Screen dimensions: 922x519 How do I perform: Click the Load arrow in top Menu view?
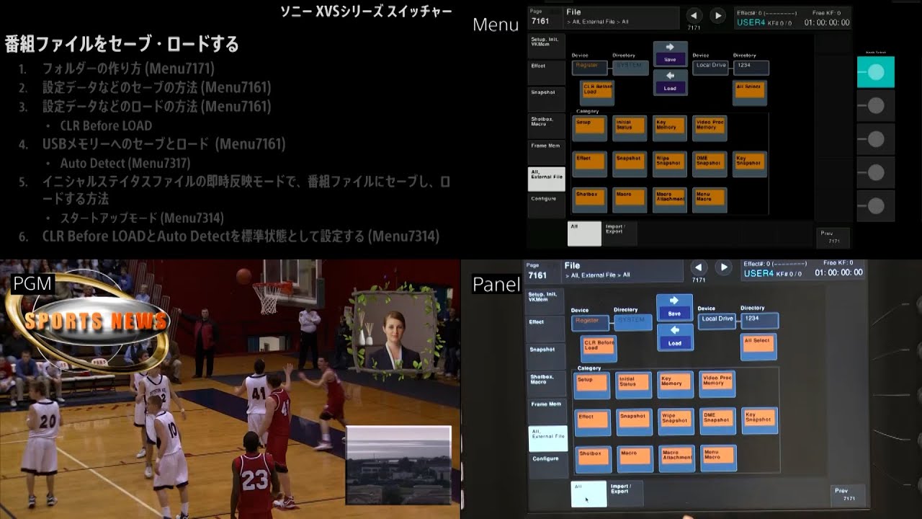pos(670,81)
